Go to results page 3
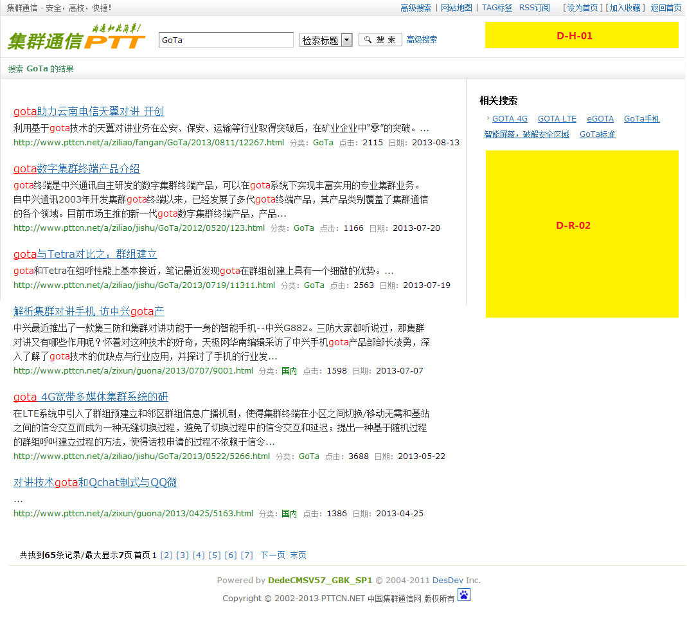This screenshot has height=623, width=687. pyautogui.click(x=183, y=555)
